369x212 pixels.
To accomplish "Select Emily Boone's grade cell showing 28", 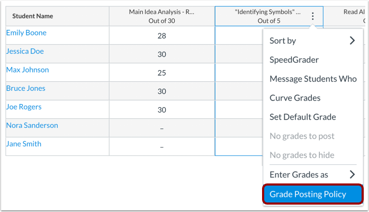I will point(161,35).
